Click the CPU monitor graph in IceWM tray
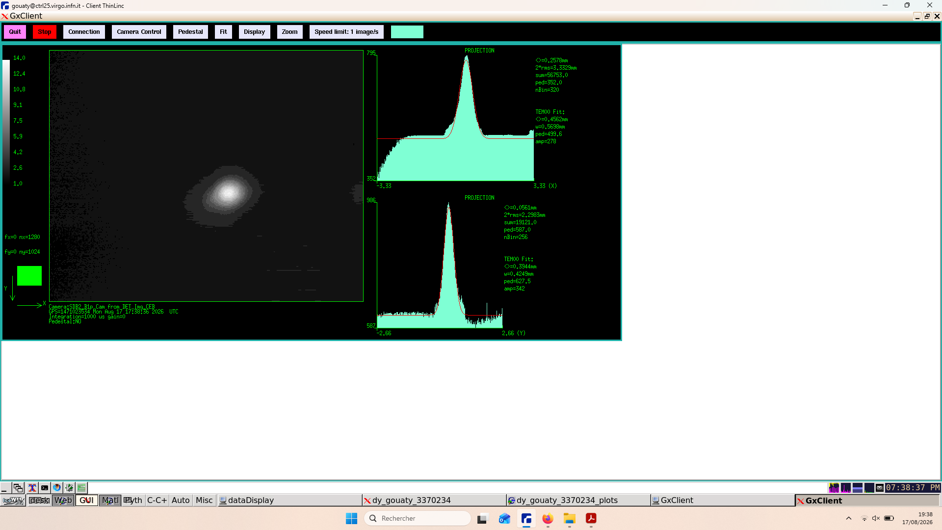942x530 pixels. (x=834, y=488)
